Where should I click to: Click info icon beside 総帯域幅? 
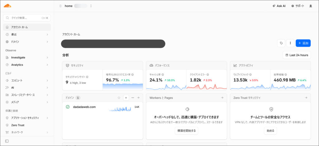(x=286, y=75)
